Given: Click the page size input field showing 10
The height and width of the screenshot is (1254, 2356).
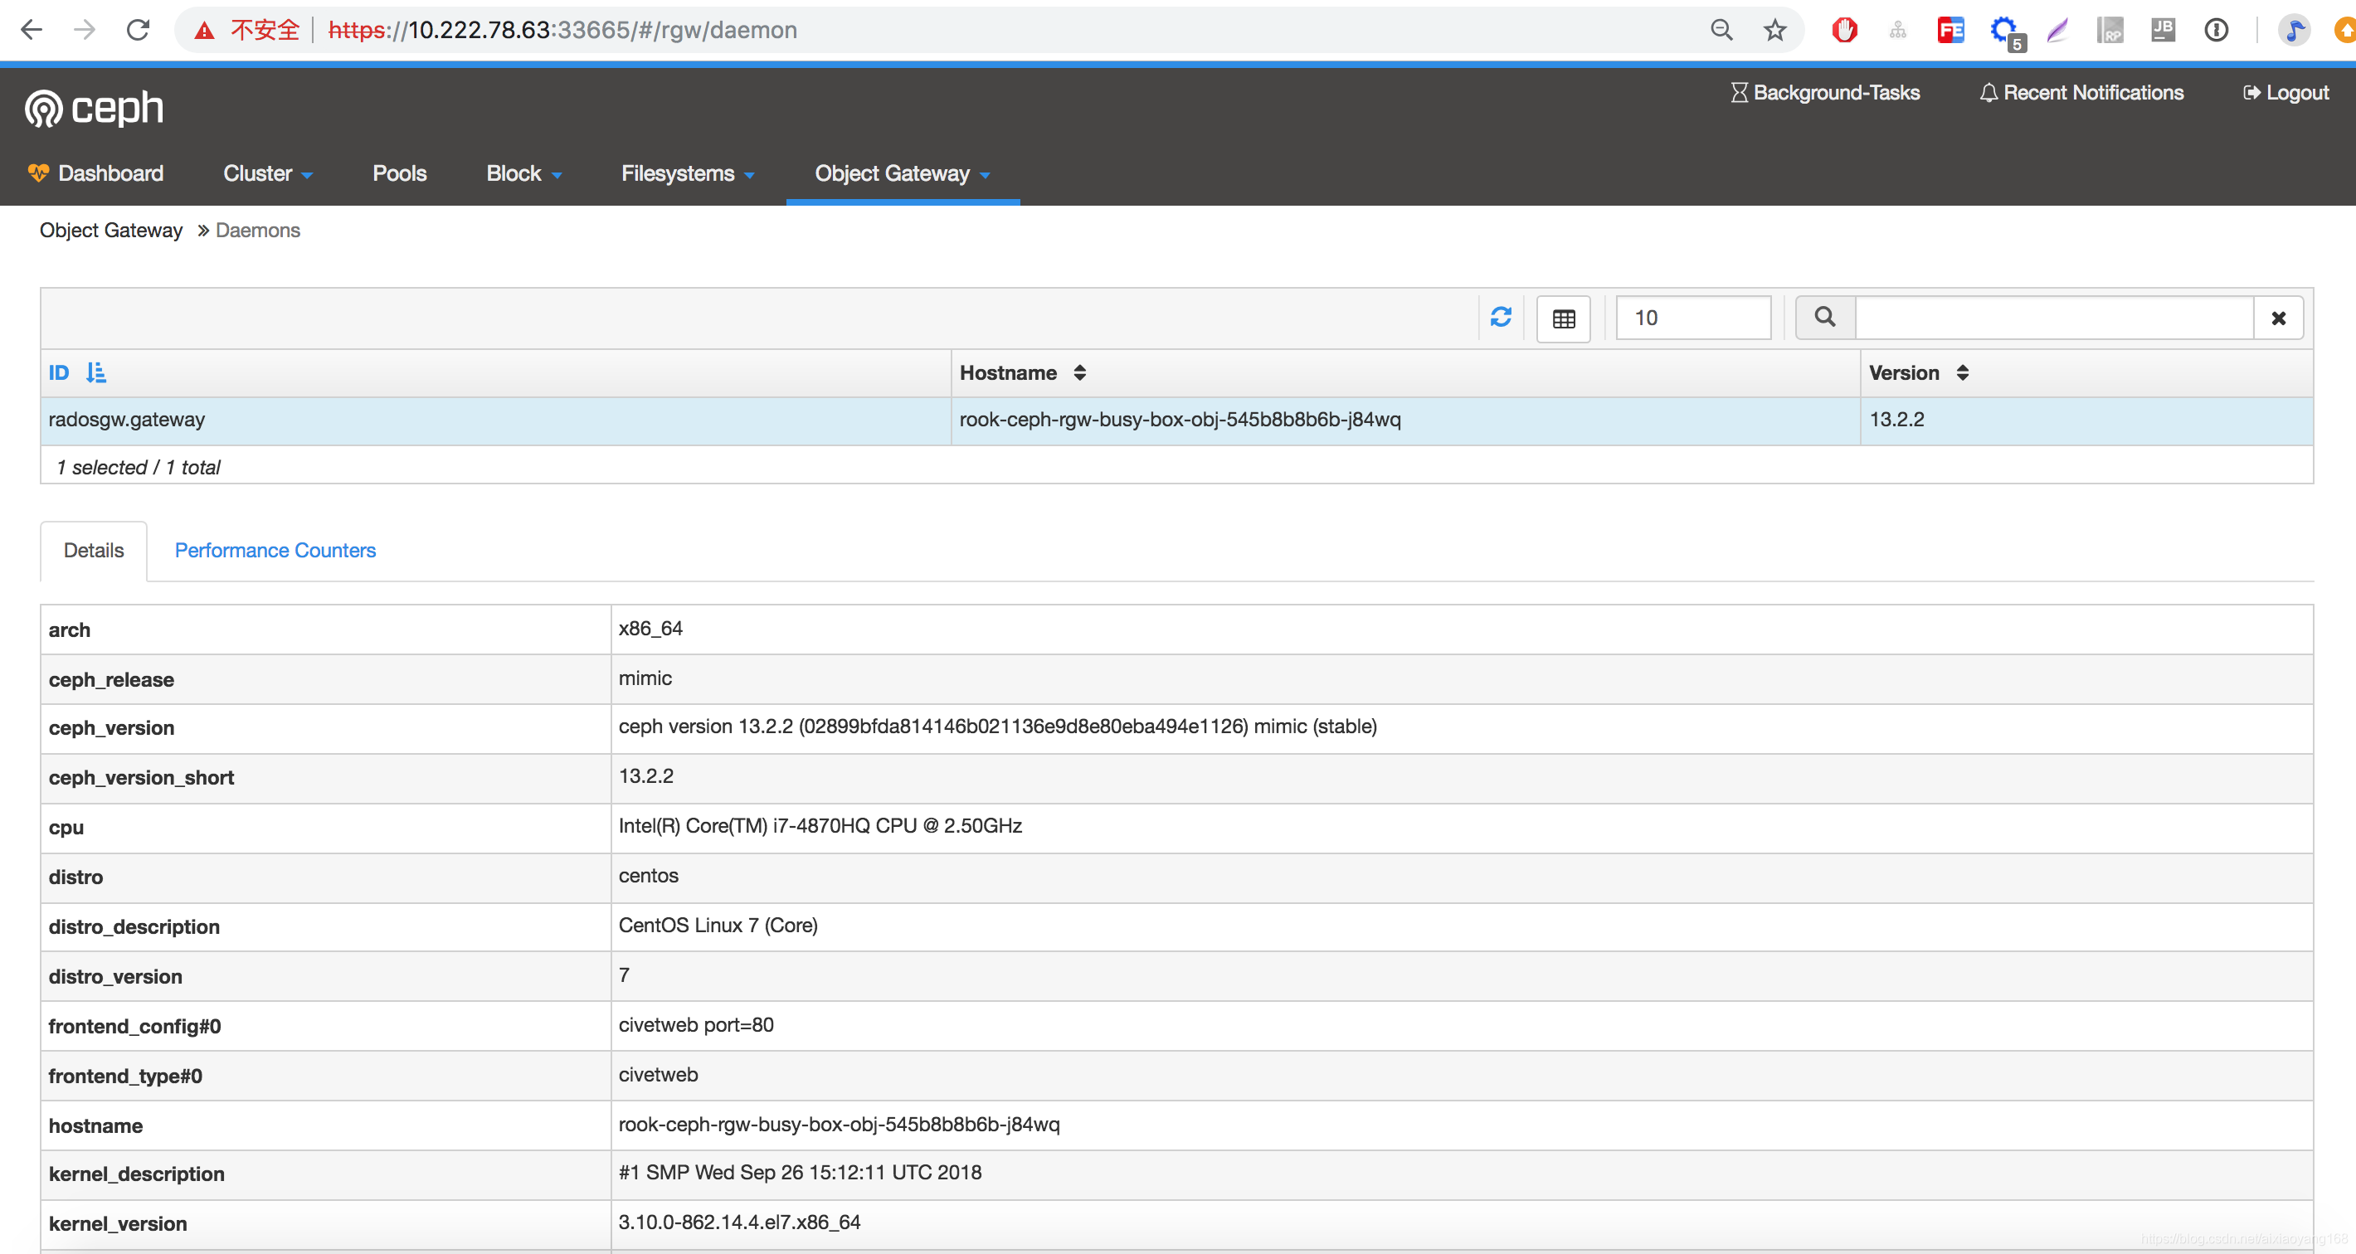Looking at the screenshot, I should (x=1692, y=318).
